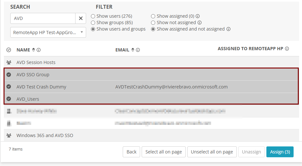Sort the list by EMAIL column arrows
This screenshot has height=166, width=302.
coord(133,50)
